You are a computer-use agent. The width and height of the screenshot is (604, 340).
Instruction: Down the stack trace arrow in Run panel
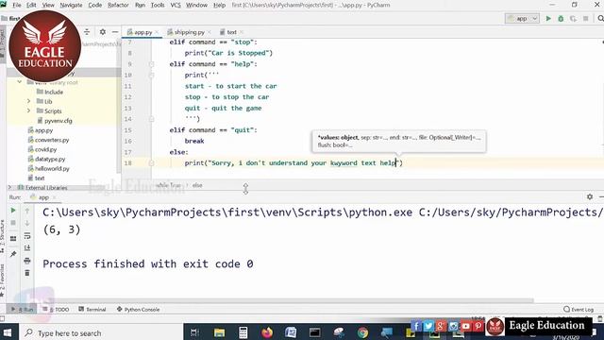(27, 223)
